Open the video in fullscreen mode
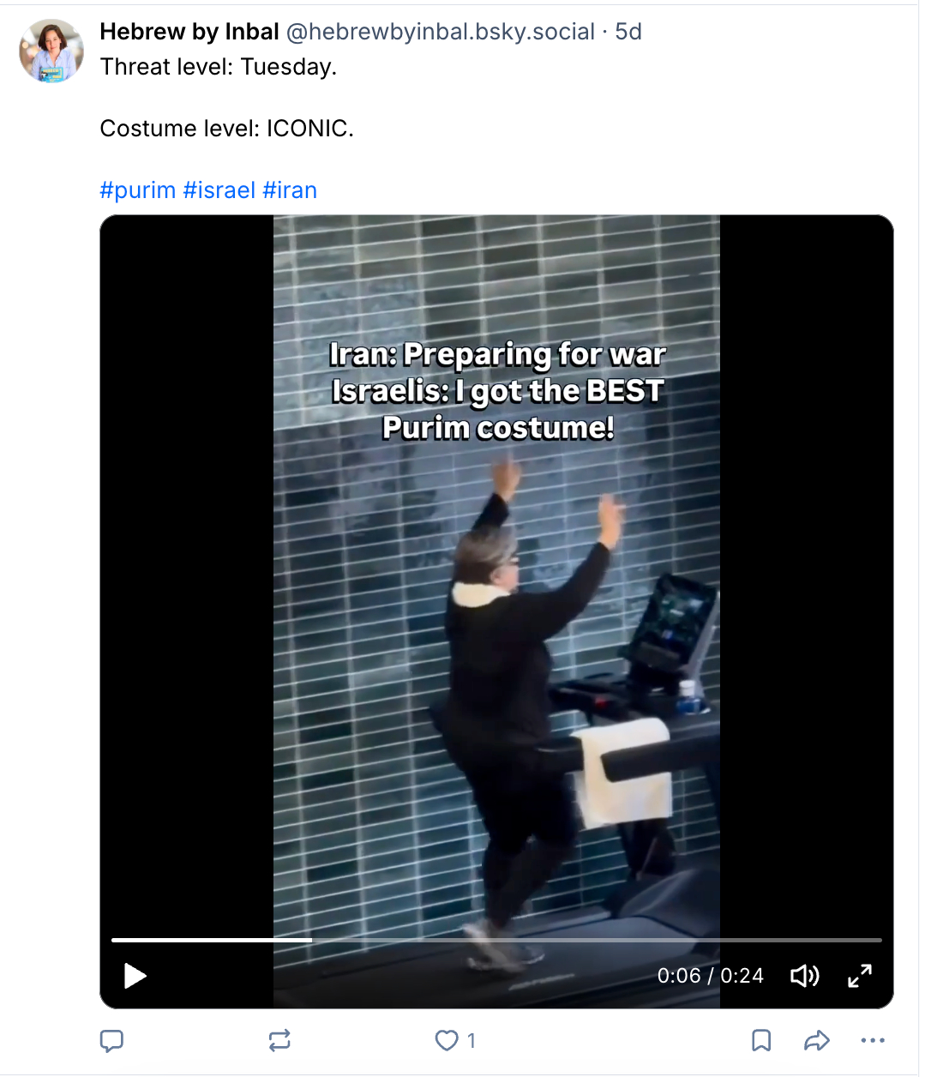This screenshot has height=1077, width=931. (x=860, y=976)
